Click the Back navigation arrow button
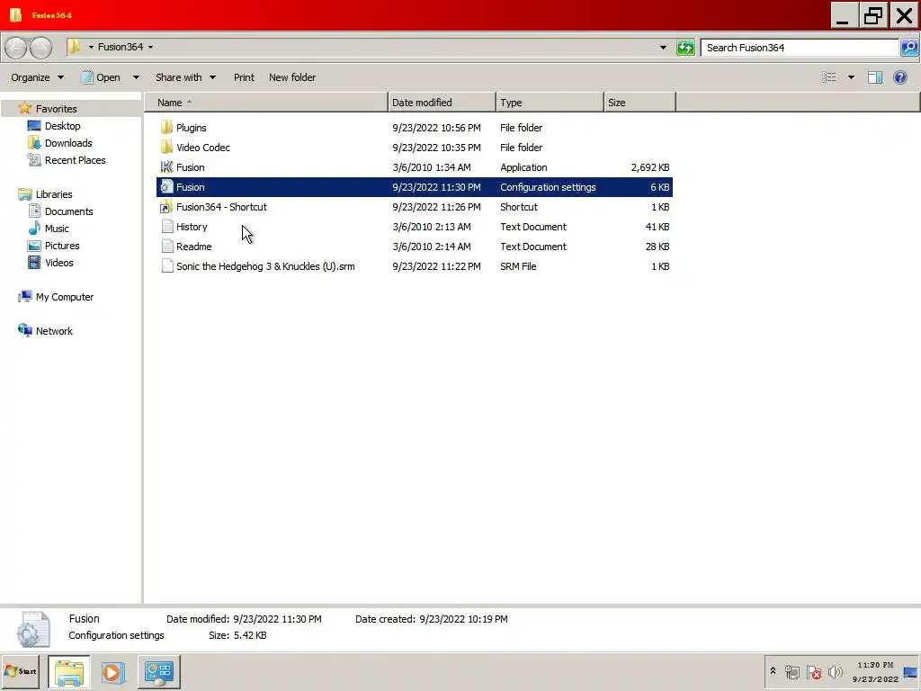921x691 pixels. click(16, 48)
